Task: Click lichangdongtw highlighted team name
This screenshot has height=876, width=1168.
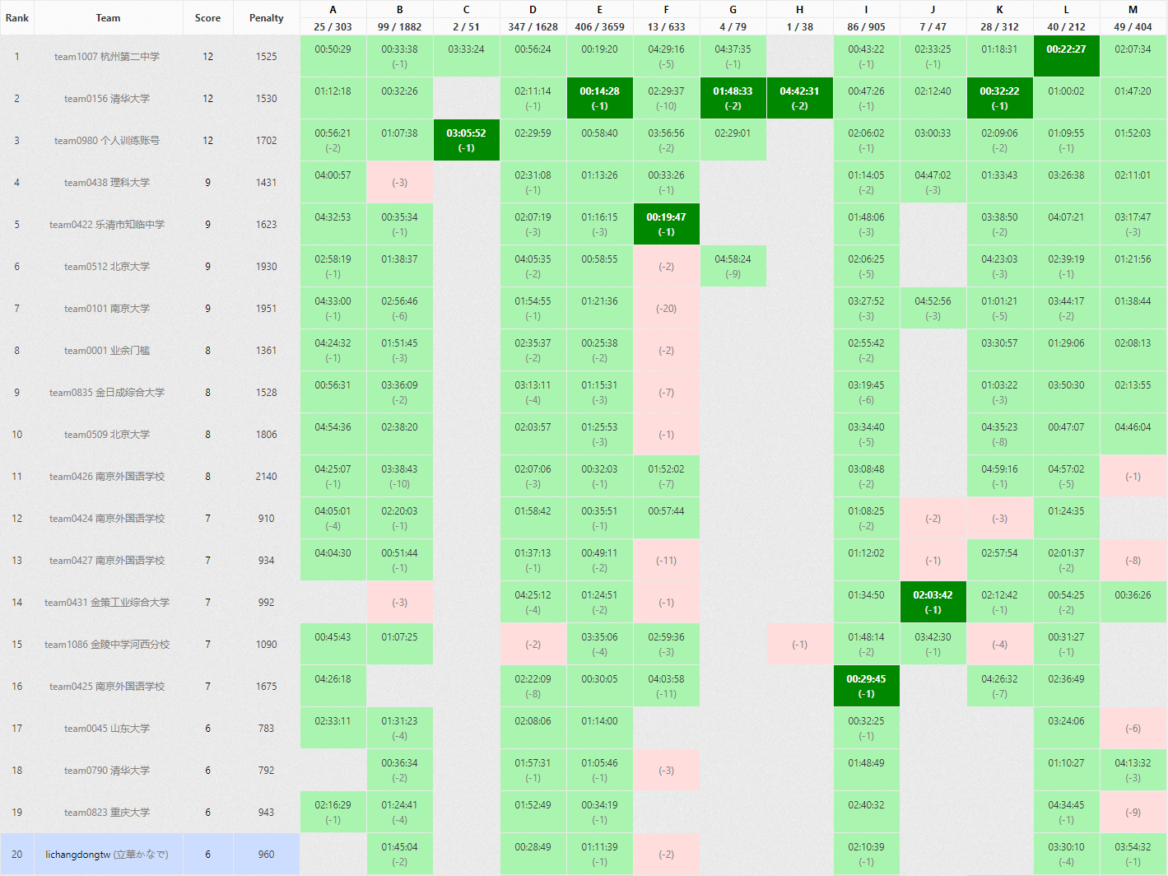Action: pyautogui.click(x=107, y=855)
